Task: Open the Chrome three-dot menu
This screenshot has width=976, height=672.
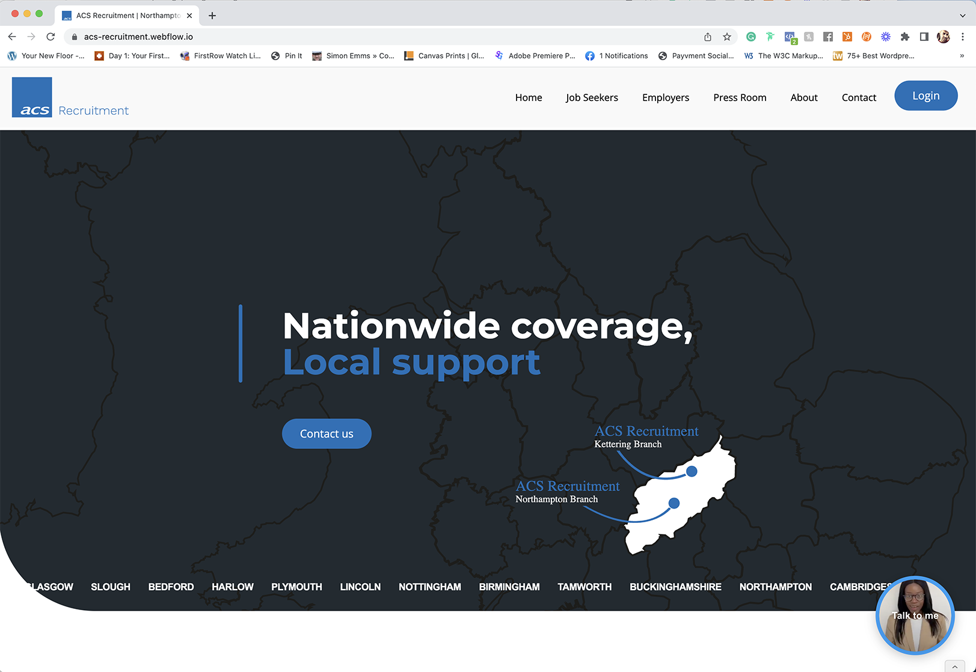Action: (x=963, y=37)
